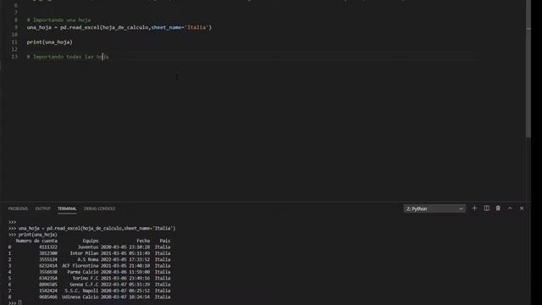The height and width of the screenshot is (305, 542).
Task: Switch to the PROBLEMS tab
Action: pyautogui.click(x=18, y=208)
